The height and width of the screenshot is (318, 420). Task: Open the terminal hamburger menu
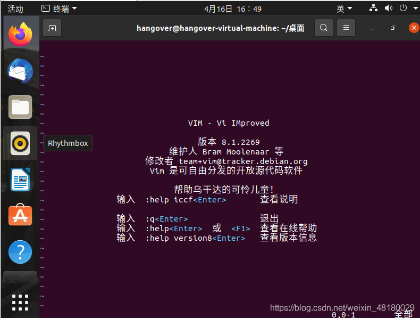click(346, 28)
